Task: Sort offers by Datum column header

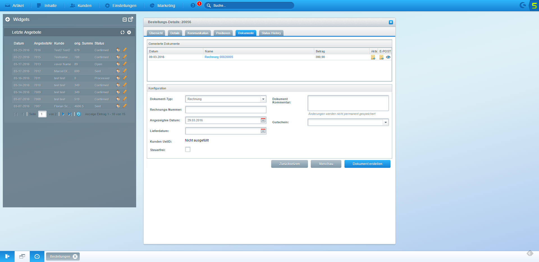Action: [x=19, y=43]
